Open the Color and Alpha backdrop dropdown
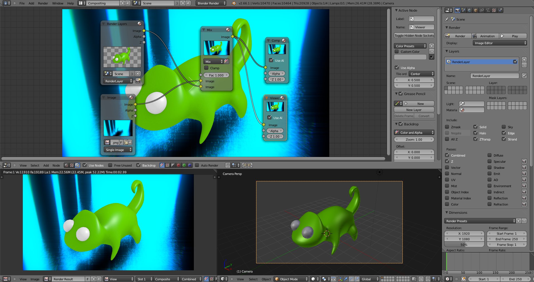Screen dimensions: 534x282 click(414, 132)
